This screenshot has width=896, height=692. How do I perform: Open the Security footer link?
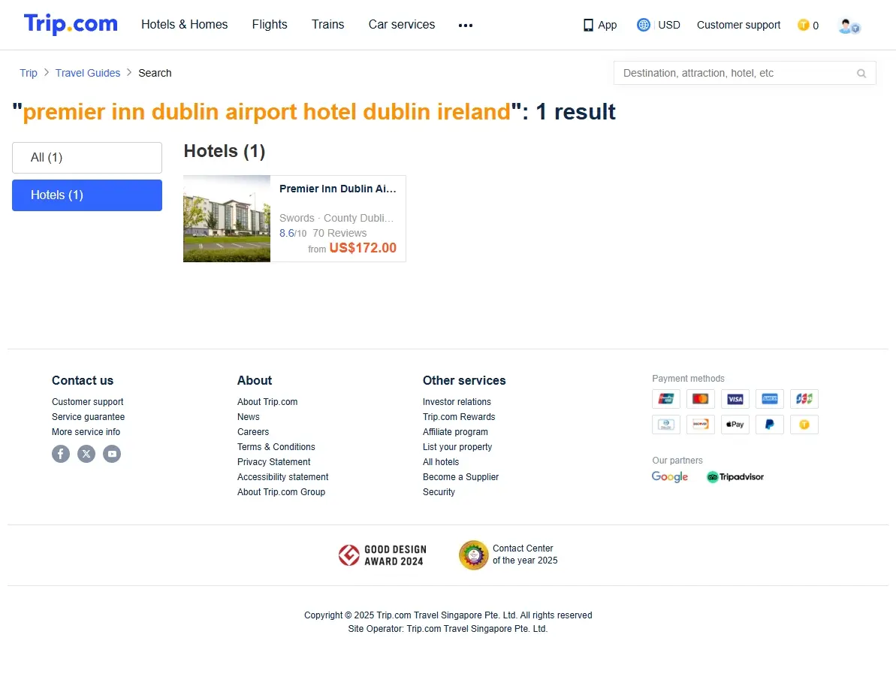tap(439, 492)
